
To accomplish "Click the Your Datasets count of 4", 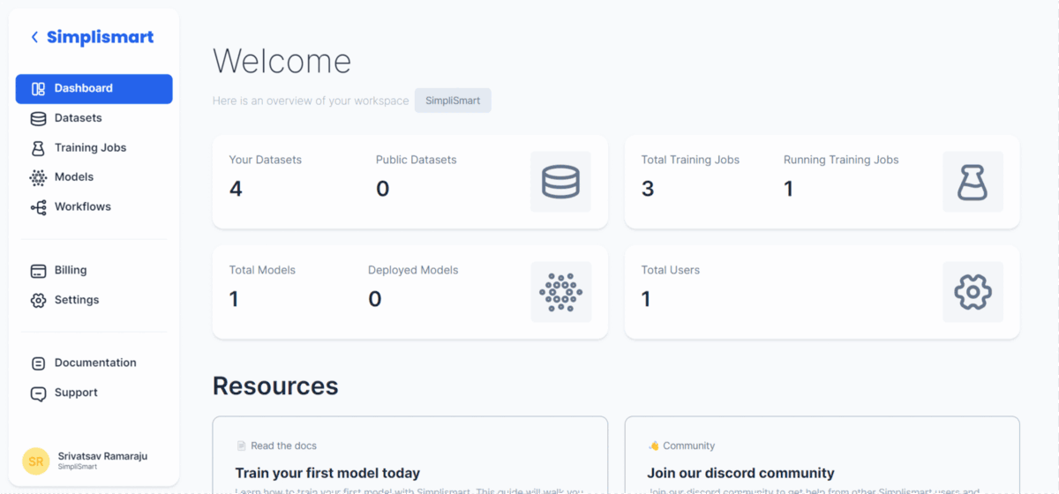I will [x=236, y=189].
